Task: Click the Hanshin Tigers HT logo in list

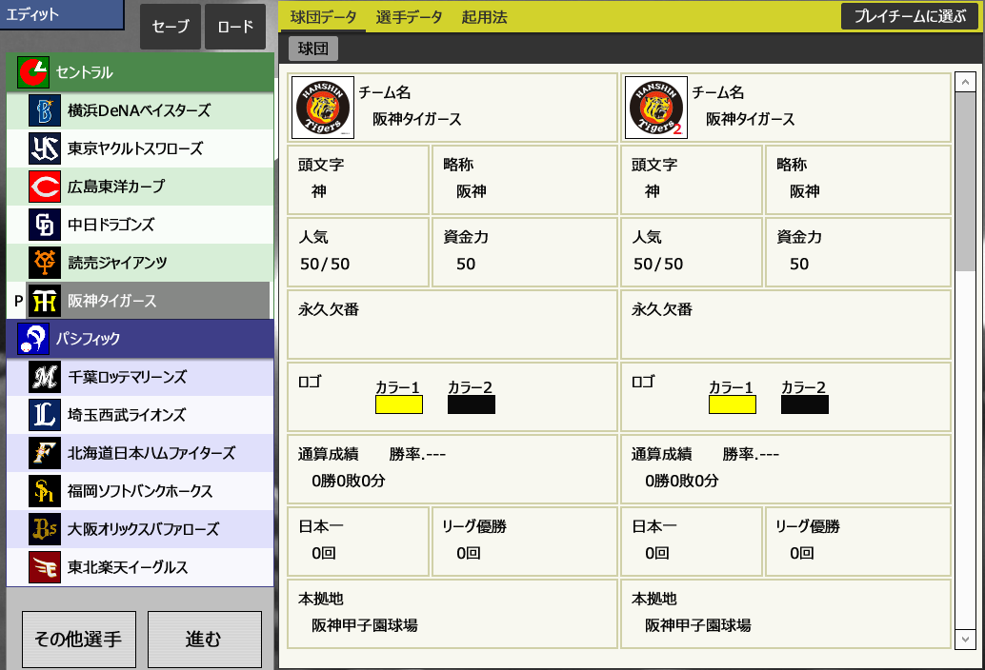Action: tap(45, 301)
